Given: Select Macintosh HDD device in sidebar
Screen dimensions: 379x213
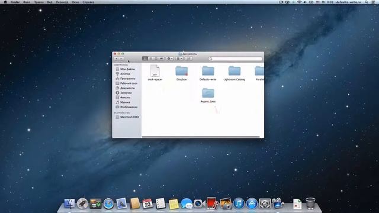Looking at the screenshot, I should coord(127,117).
